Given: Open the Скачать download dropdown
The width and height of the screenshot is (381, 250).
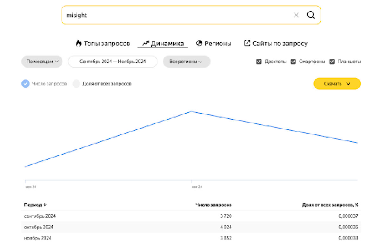Looking at the screenshot, I should [x=337, y=84].
